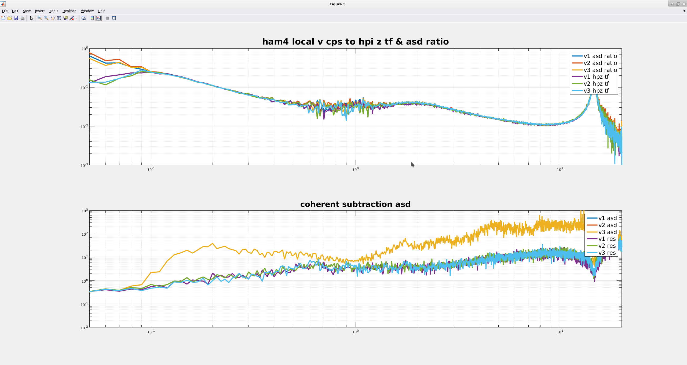Viewport: 687px width, 365px height.
Task: Activate the Edit Plot arrow tool
Action: click(x=31, y=18)
